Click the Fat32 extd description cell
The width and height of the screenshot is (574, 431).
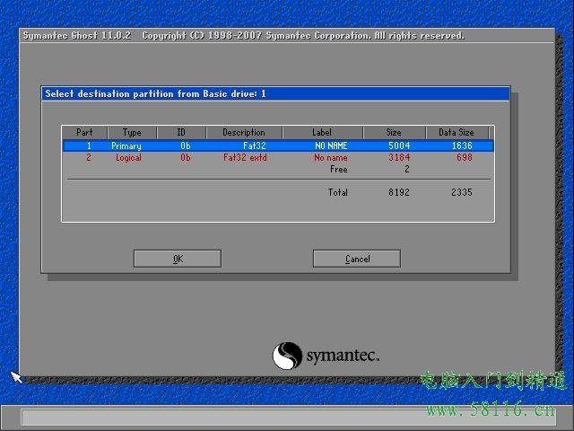(x=245, y=157)
